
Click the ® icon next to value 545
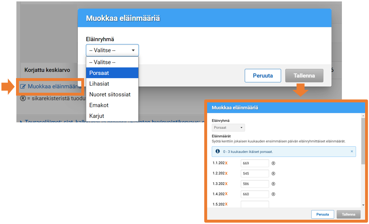[x=272, y=173]
